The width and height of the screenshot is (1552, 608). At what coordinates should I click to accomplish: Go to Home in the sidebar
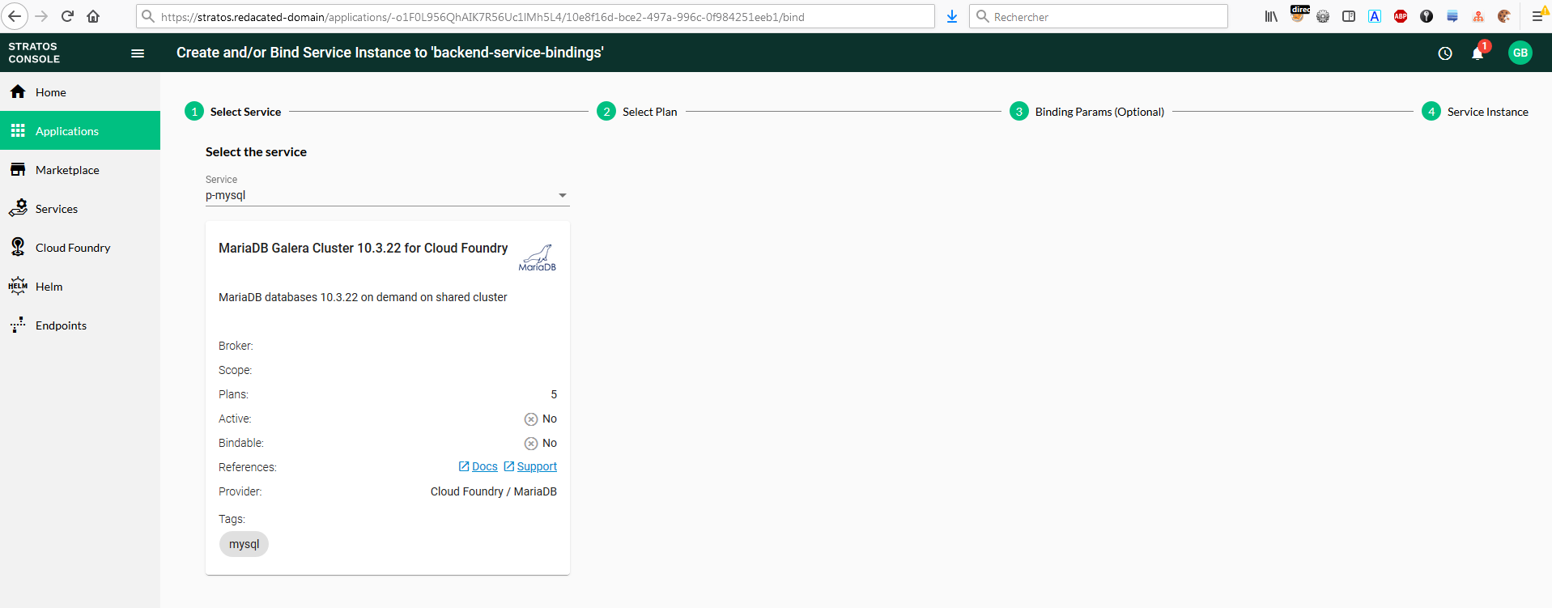80,92
